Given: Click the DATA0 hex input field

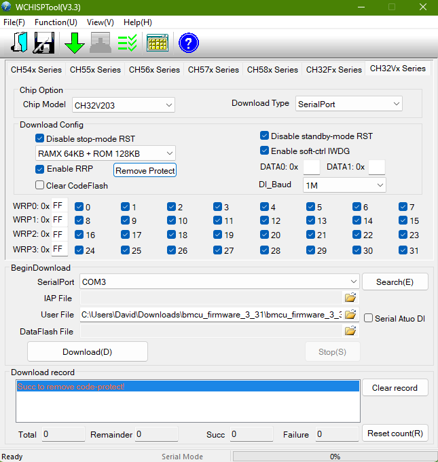Looking at the screenshot, I should (312, 167).
